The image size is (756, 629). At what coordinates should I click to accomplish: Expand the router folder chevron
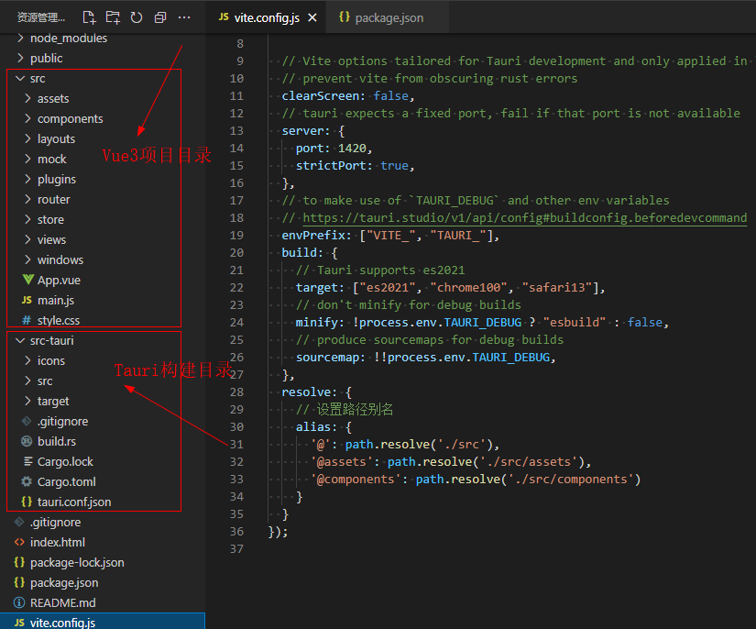point(27,200)
